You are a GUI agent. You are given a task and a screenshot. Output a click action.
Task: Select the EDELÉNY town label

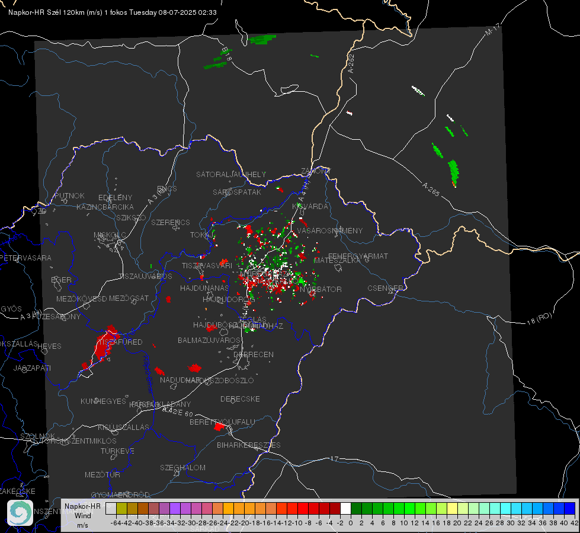click(x=115, y=198)
